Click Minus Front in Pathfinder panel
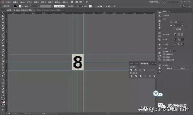This screenshot has height=115, width=193. (135, 70)
